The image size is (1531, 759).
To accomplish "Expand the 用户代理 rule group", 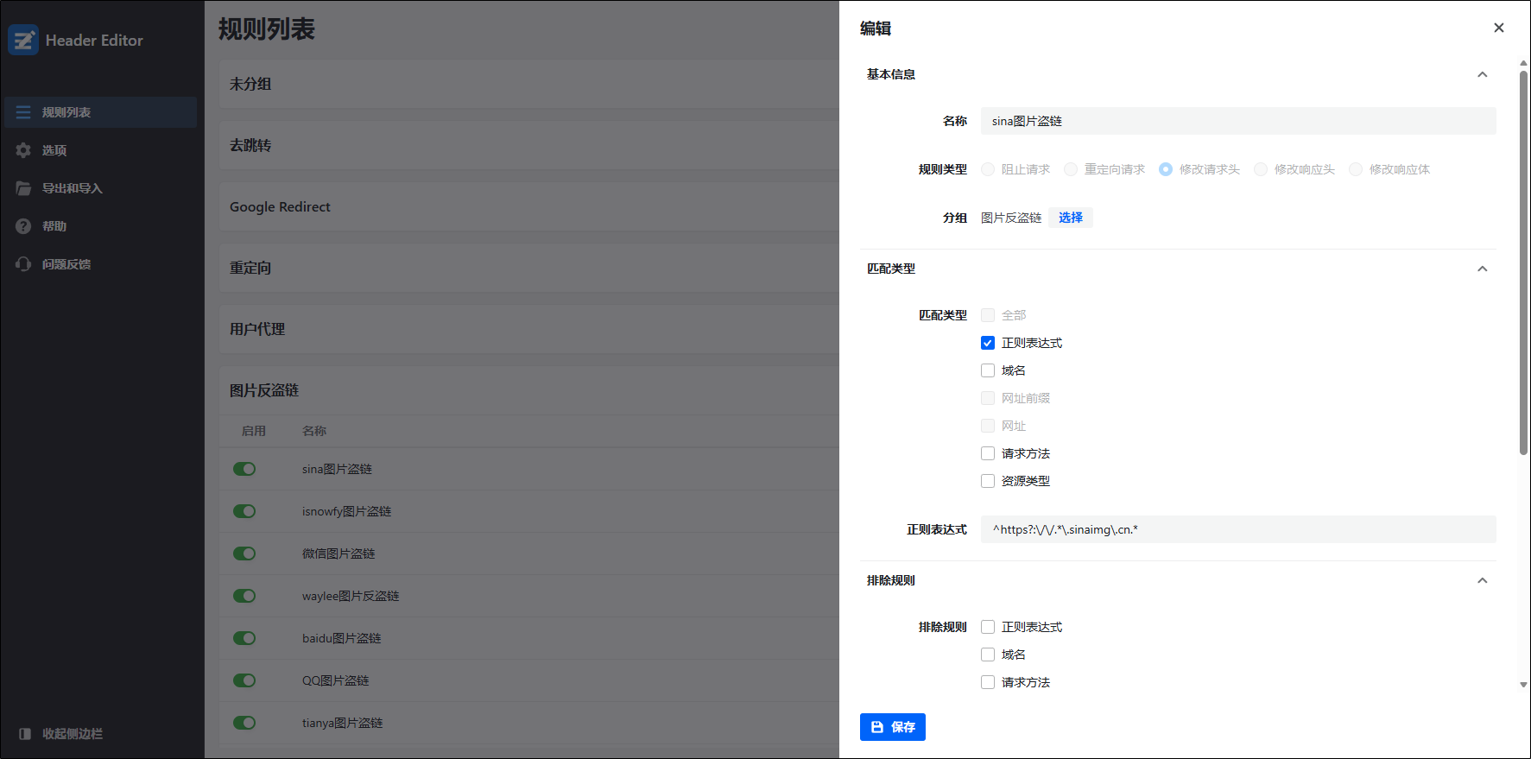I will pyautogui.click(x=529, y=329).
